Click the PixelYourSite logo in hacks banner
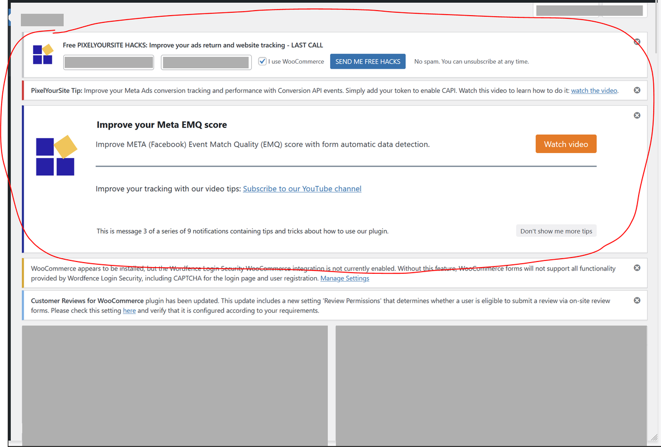Viewport: 661px width, 447px height. pos(43,54)
